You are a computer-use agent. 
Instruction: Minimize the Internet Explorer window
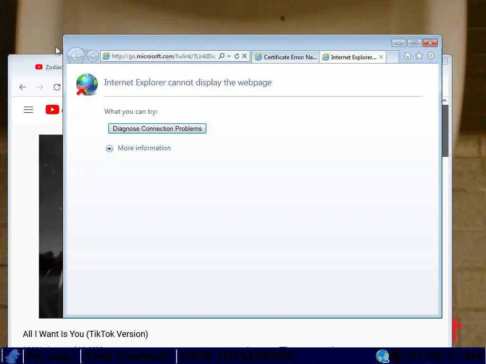399,43
